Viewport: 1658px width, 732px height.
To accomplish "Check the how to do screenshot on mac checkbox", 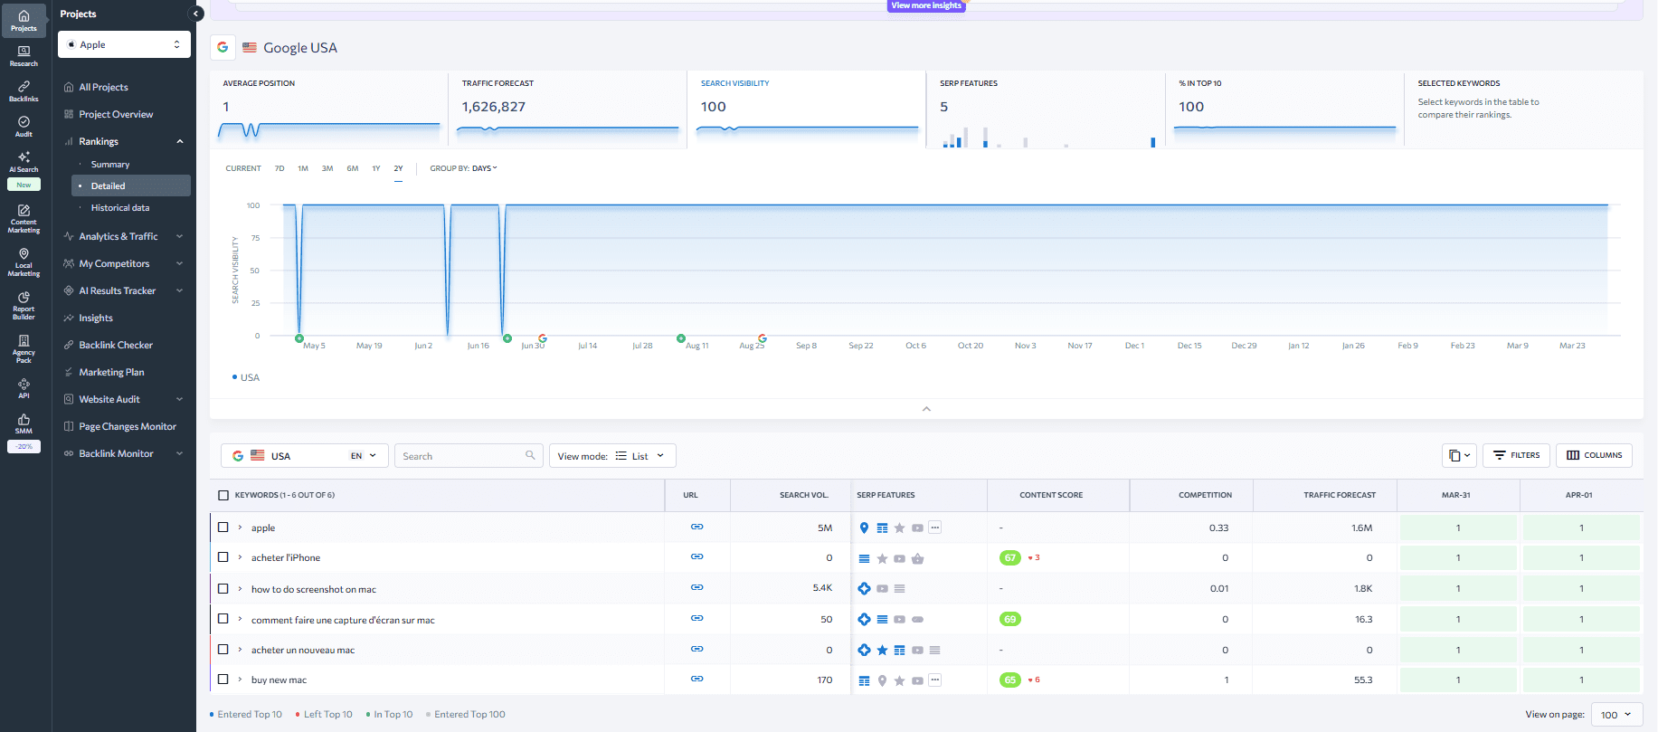I will 223,588.
